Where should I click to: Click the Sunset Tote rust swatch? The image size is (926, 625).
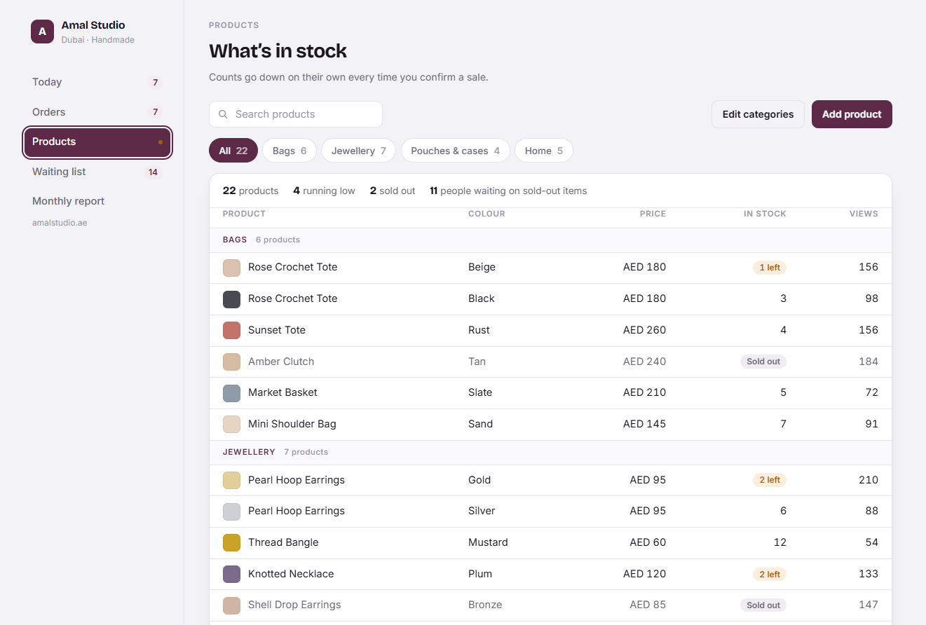pos(231,330)
